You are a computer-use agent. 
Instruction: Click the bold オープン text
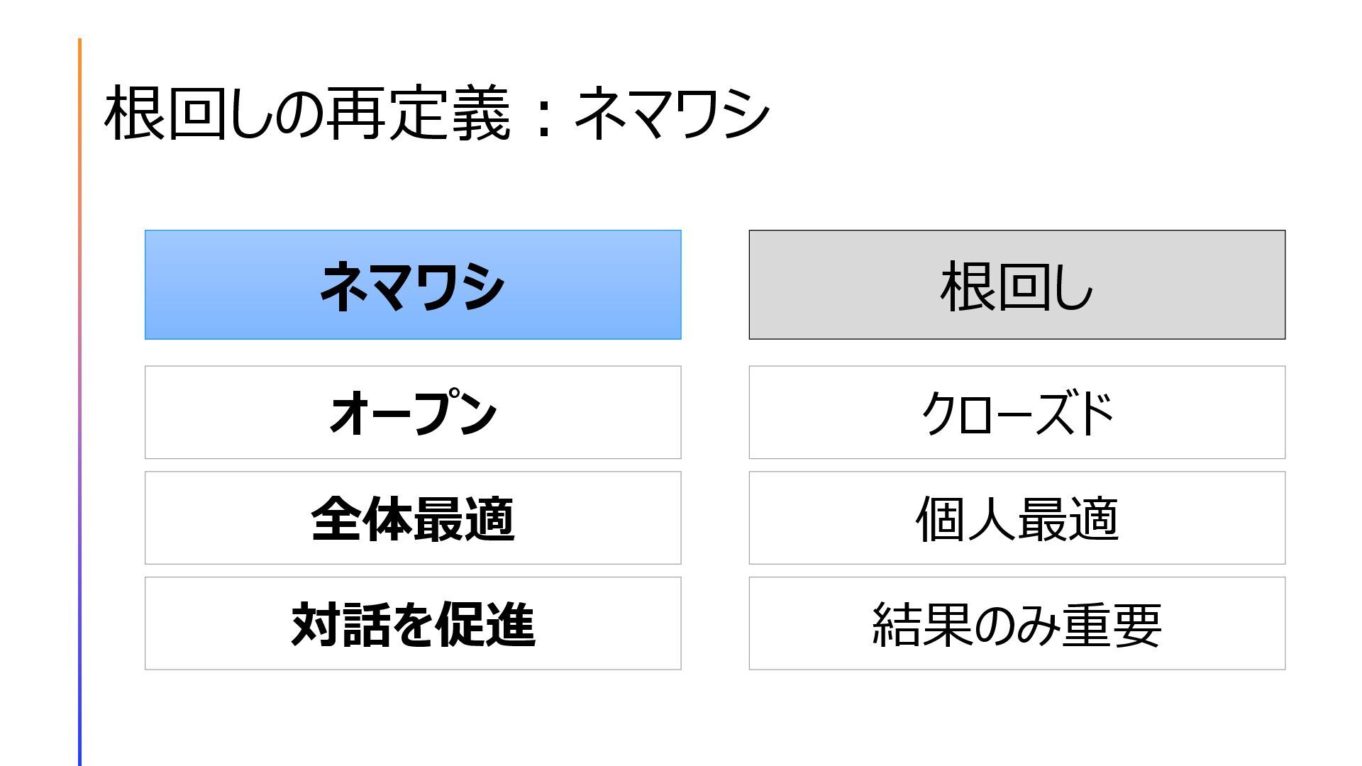[x=413, y=412]
